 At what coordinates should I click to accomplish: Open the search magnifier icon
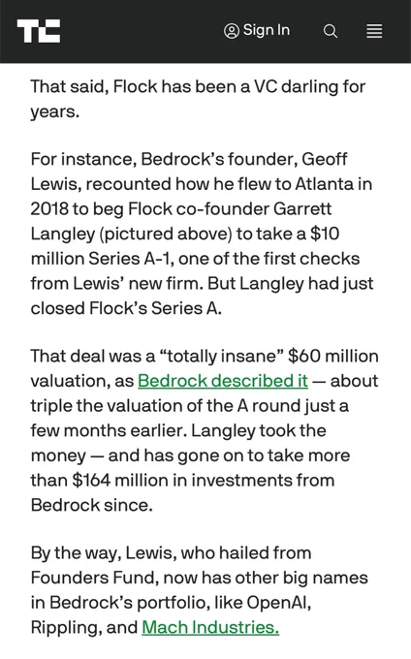point(331,31)
